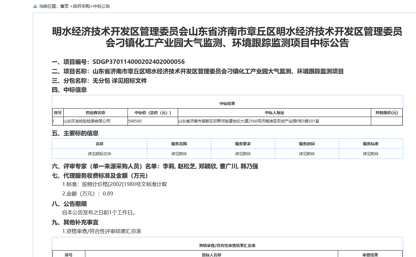The width and height of the screenshot is (416, 257).
Task: Click the 中标价（总价（元）） column header
Action: [x=153, y=113]
